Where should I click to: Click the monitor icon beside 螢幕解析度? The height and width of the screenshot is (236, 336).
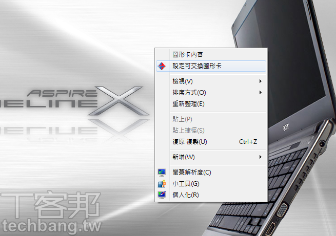(x=162, y=173)
